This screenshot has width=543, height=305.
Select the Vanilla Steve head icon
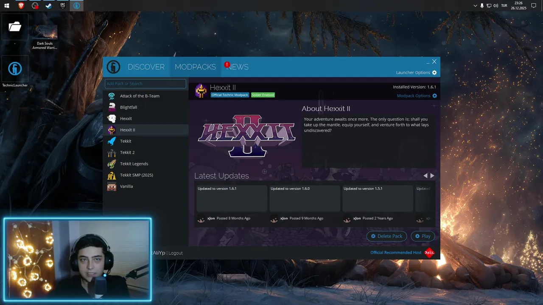112,186
